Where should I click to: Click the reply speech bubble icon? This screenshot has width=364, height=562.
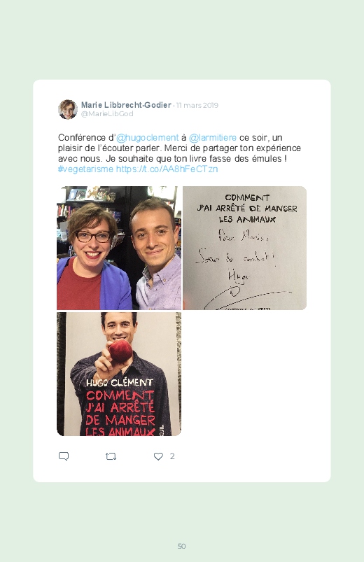[x=64, y=456]
